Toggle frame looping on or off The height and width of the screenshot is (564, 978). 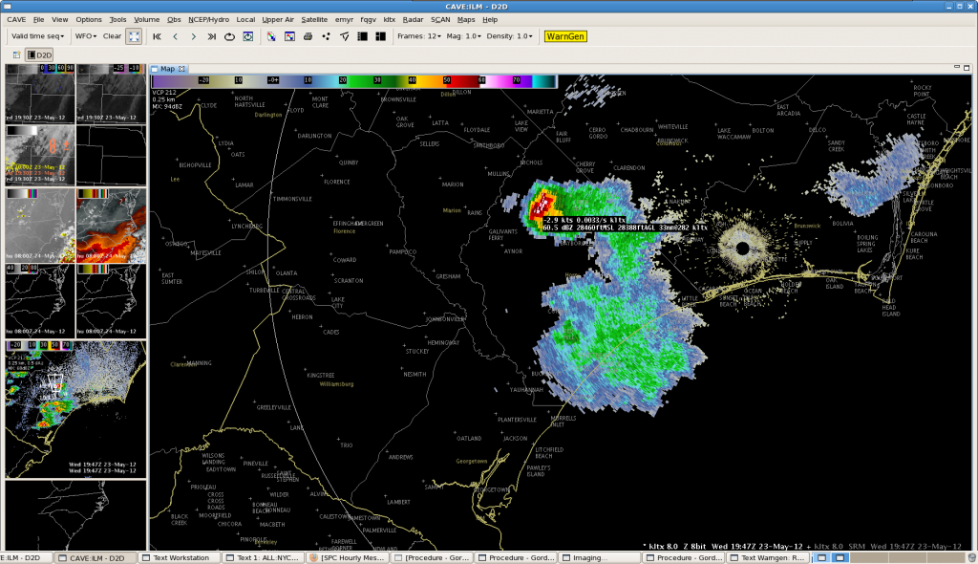(229, 36)
